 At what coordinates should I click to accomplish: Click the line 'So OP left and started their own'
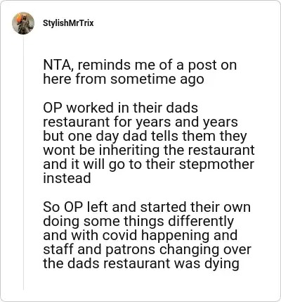[147, 207]
